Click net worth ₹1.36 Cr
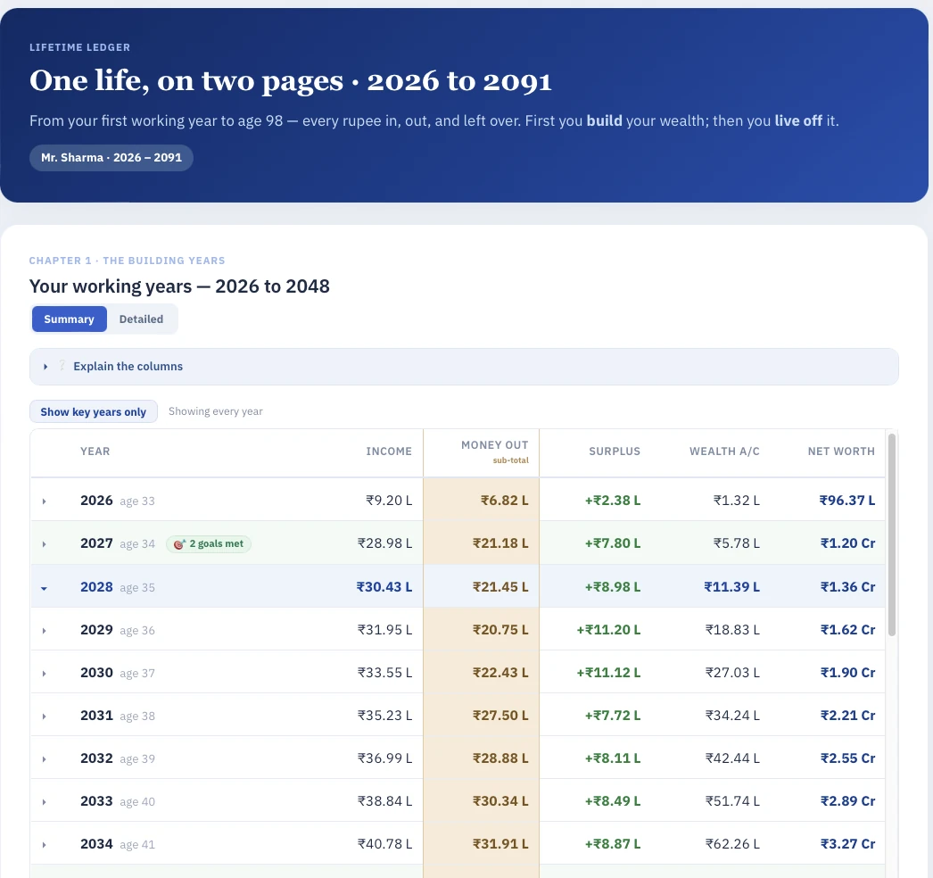The height and width of the screenshot is (878, 933). pyautogui.click(x=848, y=587)
